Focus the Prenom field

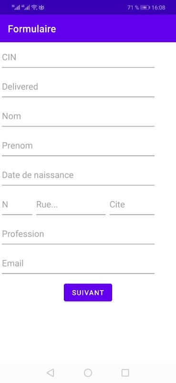pos(78,146)
